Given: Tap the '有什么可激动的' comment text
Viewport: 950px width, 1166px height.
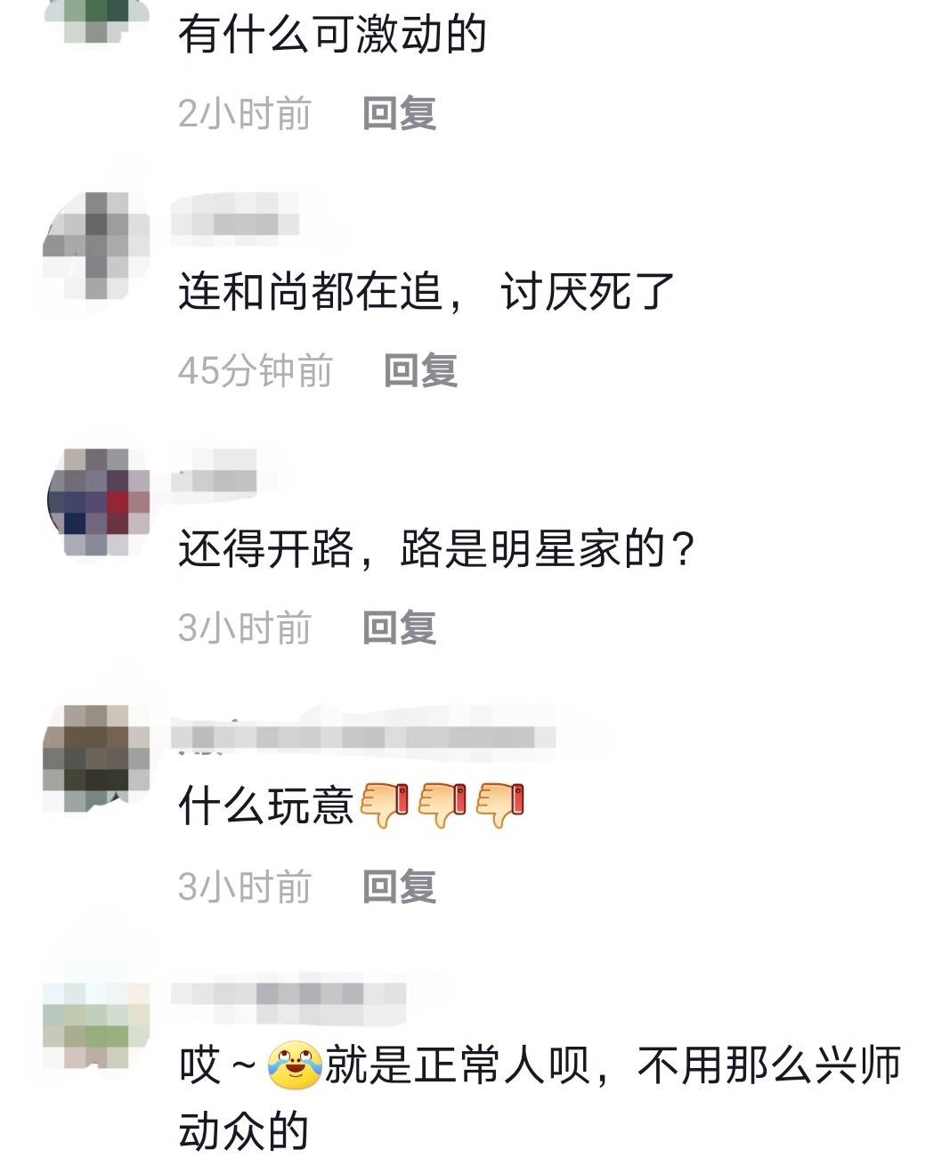Looking at the screenshot, I should tap(332, 36).
